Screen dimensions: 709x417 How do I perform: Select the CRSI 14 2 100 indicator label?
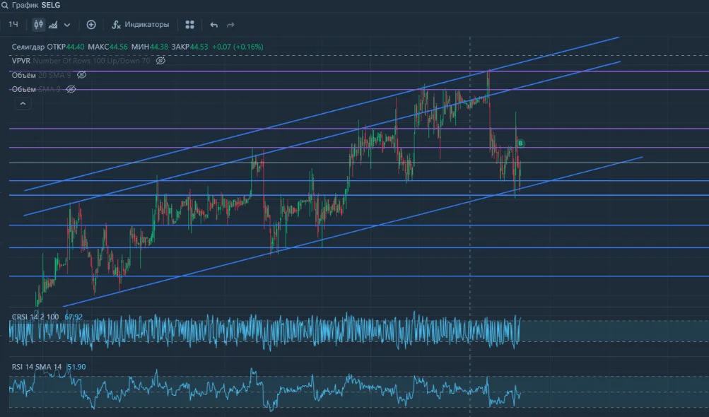(x=35, y=317)
